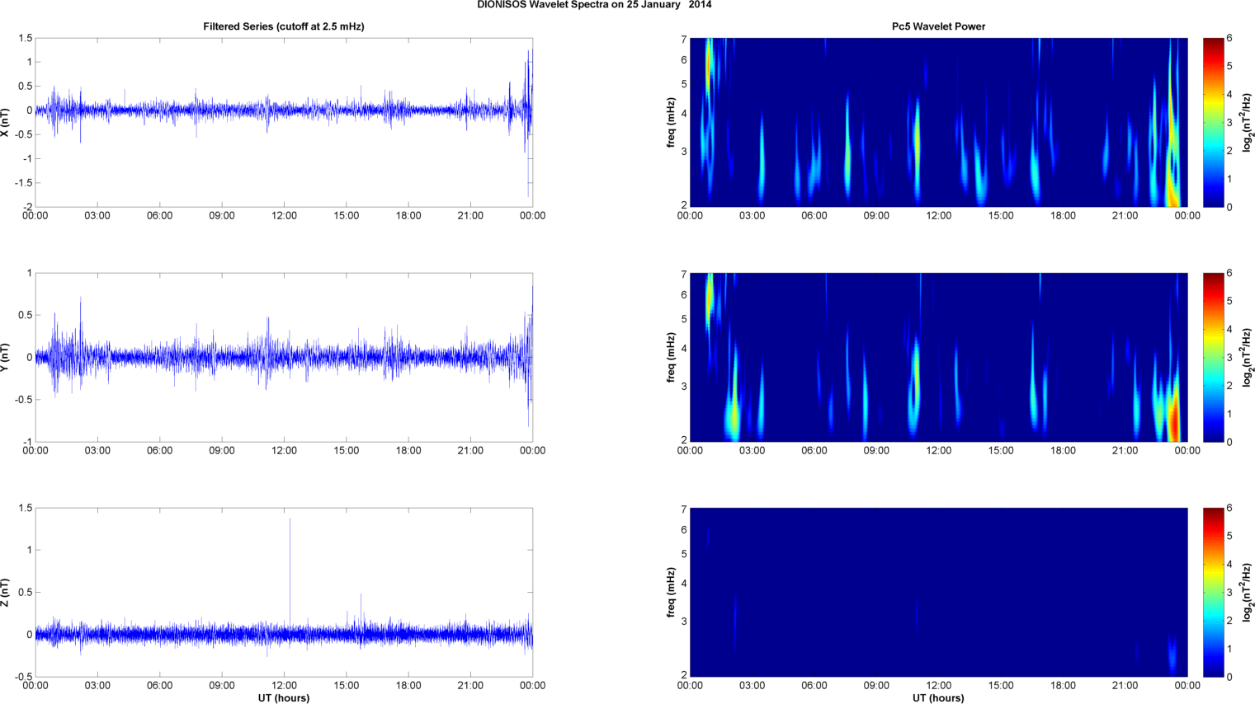The image size is (1255, 704).
Task: Click the log2(nT2/Hz) label of bottom color bar
Action: pyautogui.click(x=1248, y=592)
